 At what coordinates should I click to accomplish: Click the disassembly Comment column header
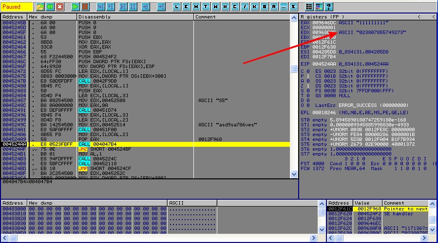(242, 17)
